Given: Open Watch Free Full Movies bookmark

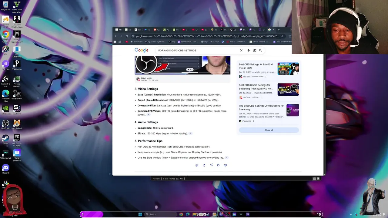Looking at the screenshot, I should (x=259, y=42).
